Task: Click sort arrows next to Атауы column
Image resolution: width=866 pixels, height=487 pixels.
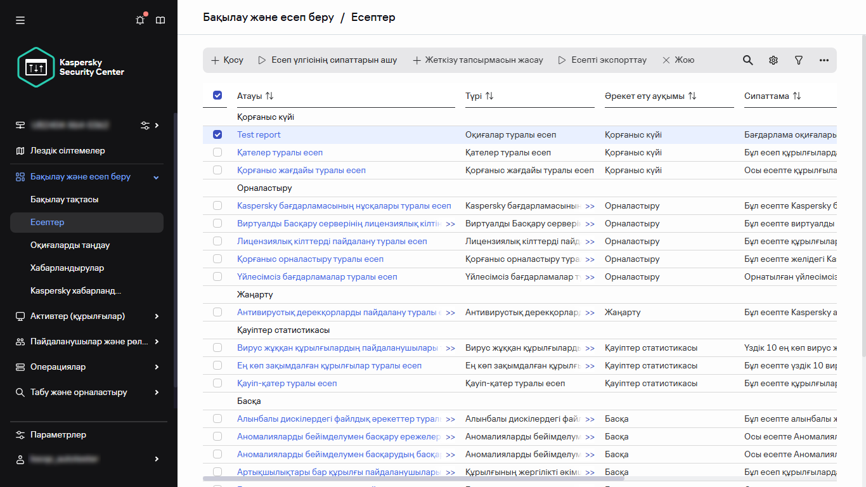Action: (x=269, y=96)
